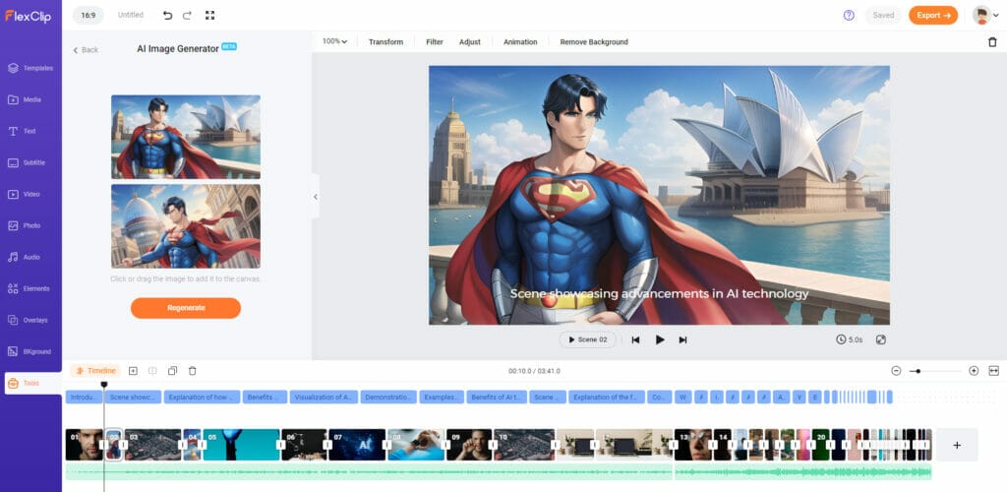Open the Filter options

coord(435,41)
